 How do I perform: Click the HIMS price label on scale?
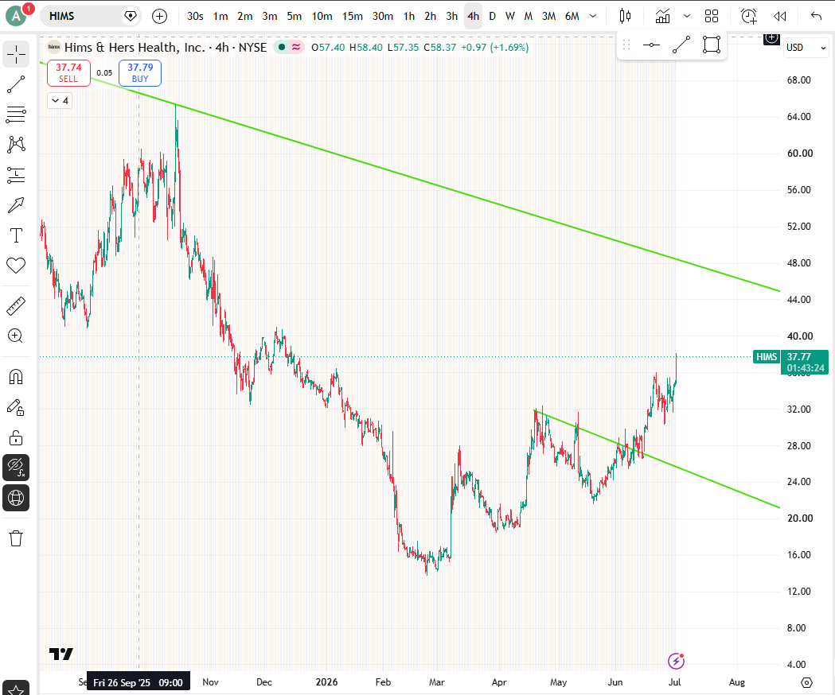[x=767, y=356]
